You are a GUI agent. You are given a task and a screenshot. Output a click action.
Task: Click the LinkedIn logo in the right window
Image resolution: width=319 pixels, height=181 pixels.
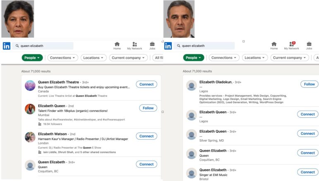168,46
